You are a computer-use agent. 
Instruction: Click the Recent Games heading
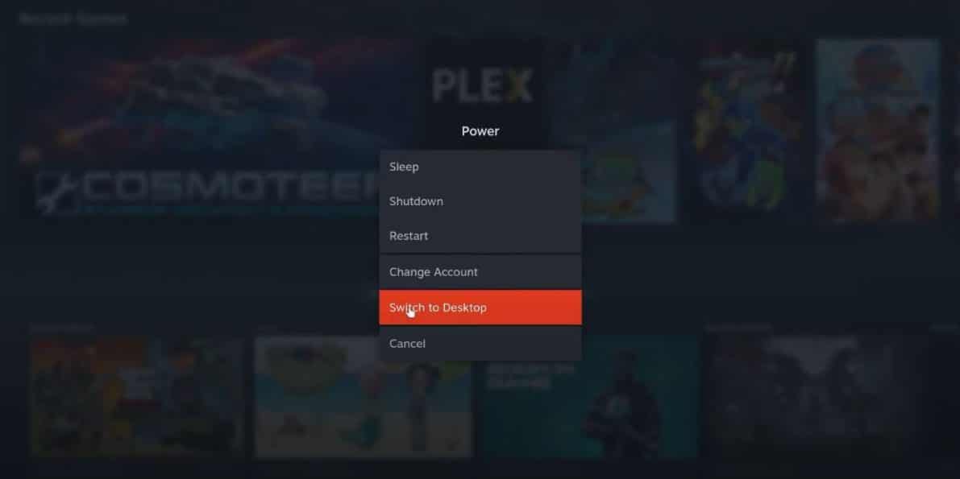tap(73, 19)
